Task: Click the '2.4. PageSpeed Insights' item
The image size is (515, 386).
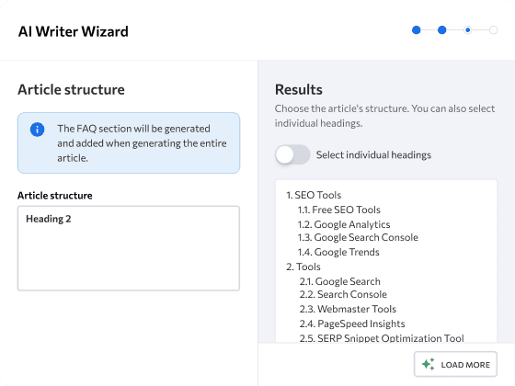Action: (352, 324)
